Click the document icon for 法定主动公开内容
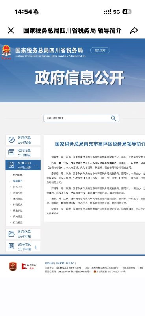145x316 pixels. pyautogui.click(x=11, y=165)
